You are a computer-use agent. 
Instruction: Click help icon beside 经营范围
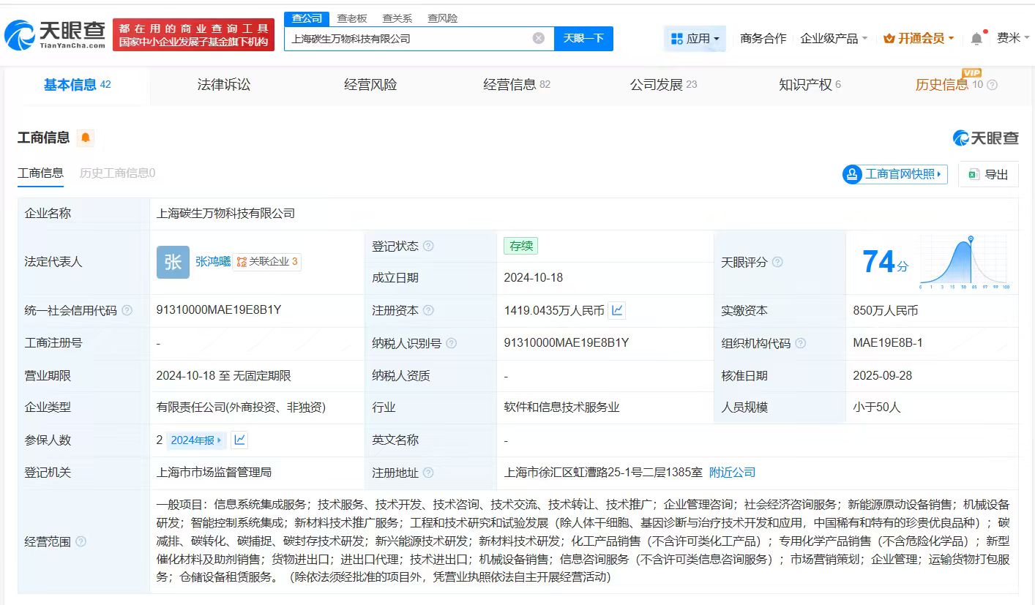81,542
